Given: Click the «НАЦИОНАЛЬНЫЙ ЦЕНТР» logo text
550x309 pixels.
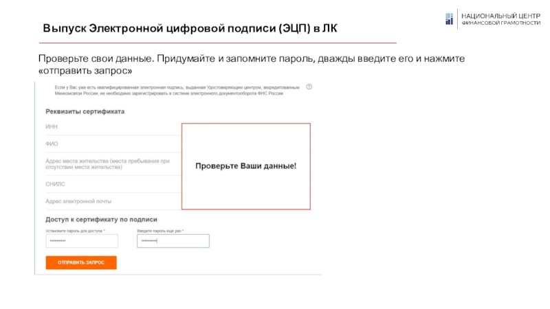Looking at the screenshot, I should 500,15.
